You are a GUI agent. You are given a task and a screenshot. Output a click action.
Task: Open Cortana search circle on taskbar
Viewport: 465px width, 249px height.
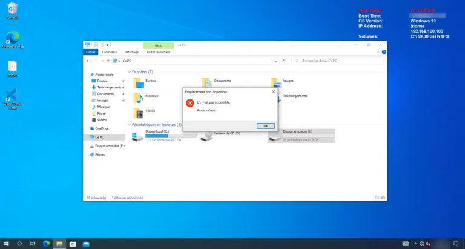point(19,244)
